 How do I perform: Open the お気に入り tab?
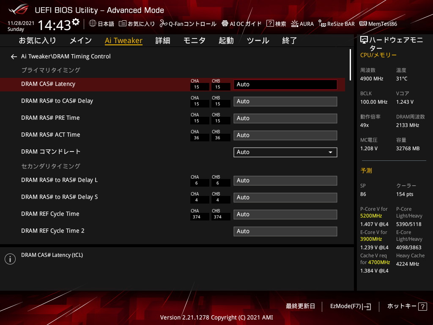click(x=37, y=41)
